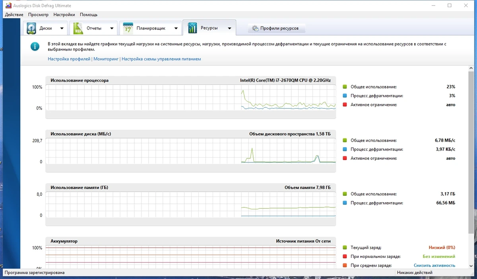This screenshot has height=279, width=477.
Task: Click blue swatch beside CPU Процесс дефрагментации
Action: 345,96
